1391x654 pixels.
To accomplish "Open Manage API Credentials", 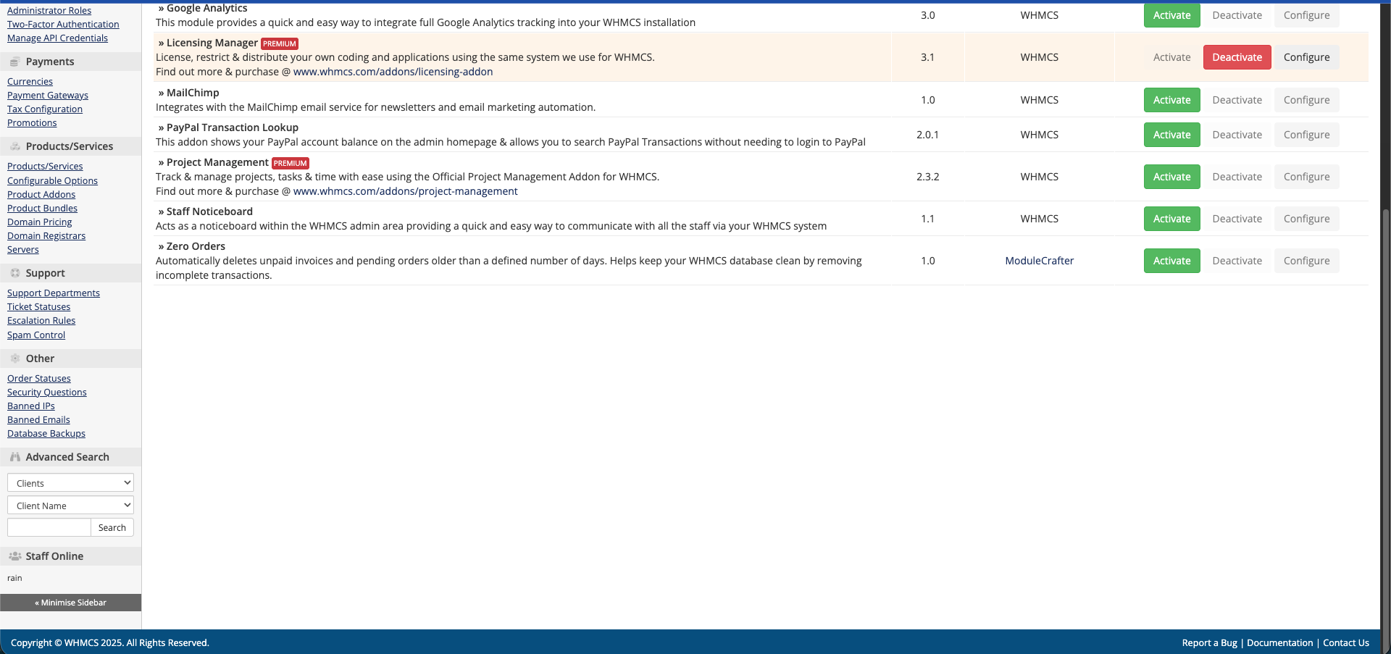I will click(x=57, y=38).
